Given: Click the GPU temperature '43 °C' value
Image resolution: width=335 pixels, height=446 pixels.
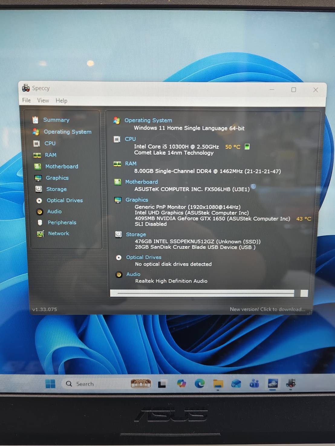Looking at the screenshot, I should click(304, 219).
